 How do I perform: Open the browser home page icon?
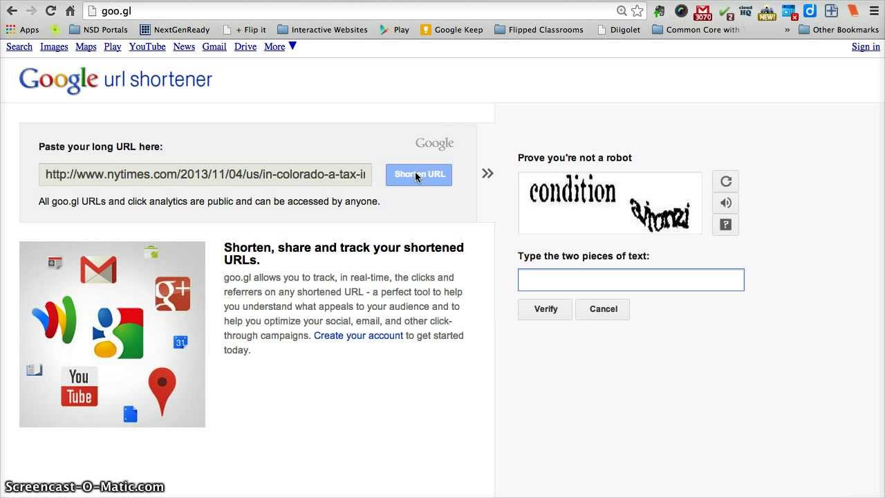pyautogui.click(x=70, y=11)
